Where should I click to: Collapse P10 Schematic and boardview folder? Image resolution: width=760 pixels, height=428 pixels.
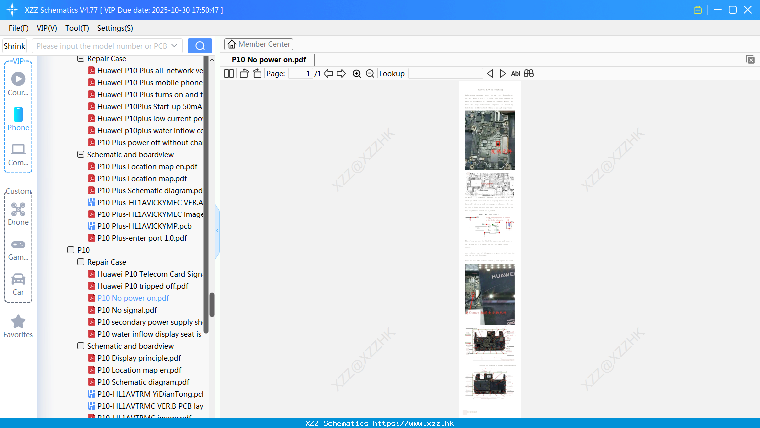tap(81, 346)
